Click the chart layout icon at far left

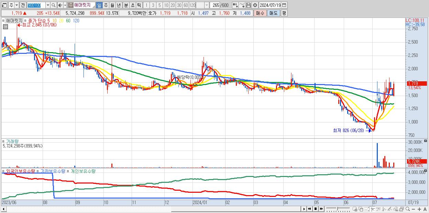[4, 5]
